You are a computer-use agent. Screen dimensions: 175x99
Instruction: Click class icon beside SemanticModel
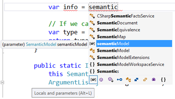point(92,50)
